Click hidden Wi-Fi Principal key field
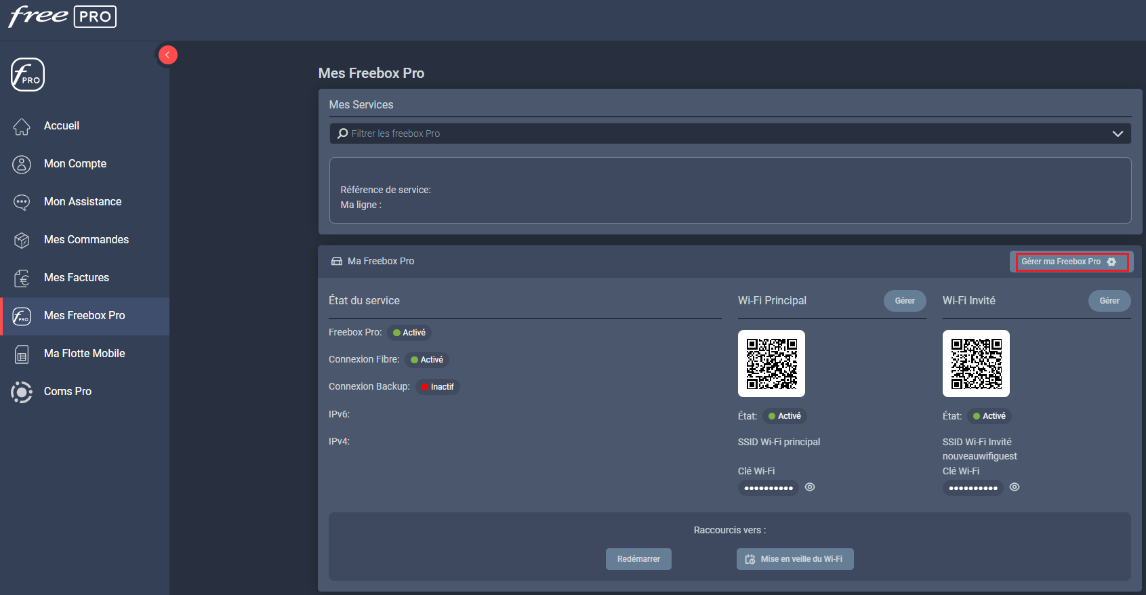 click(x=769, y=488)
